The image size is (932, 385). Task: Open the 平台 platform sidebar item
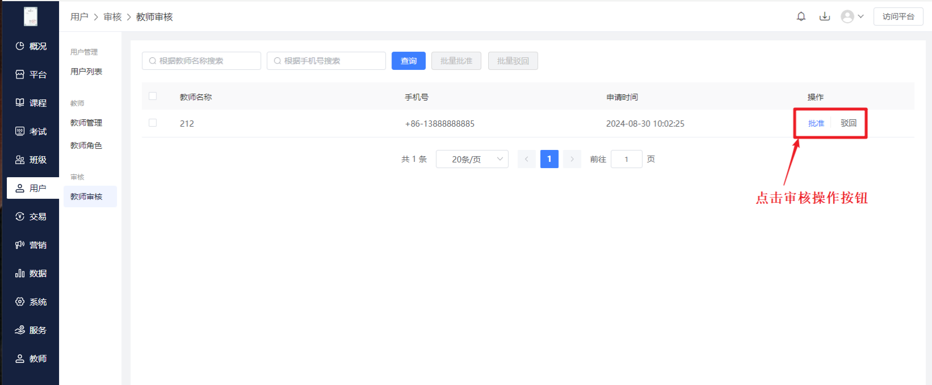click(31, 74)
